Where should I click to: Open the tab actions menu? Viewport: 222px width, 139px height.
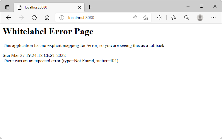pyautogui.click(x=7, y=7)
